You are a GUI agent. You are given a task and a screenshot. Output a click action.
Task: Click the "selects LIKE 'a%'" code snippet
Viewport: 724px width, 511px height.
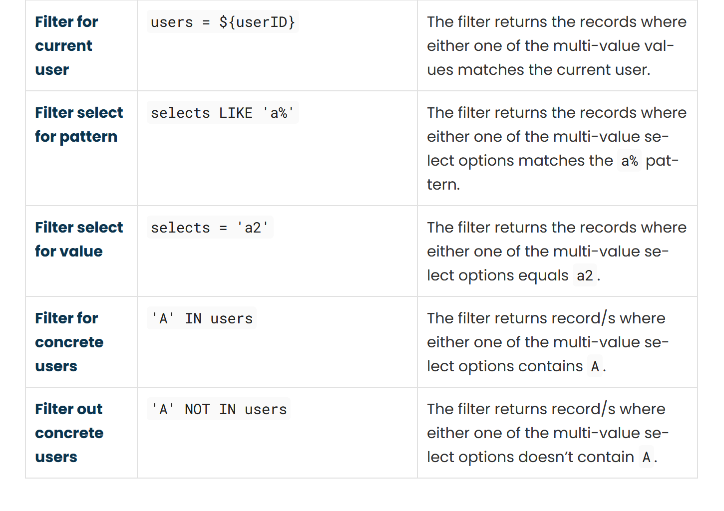[x=223, y=113]
